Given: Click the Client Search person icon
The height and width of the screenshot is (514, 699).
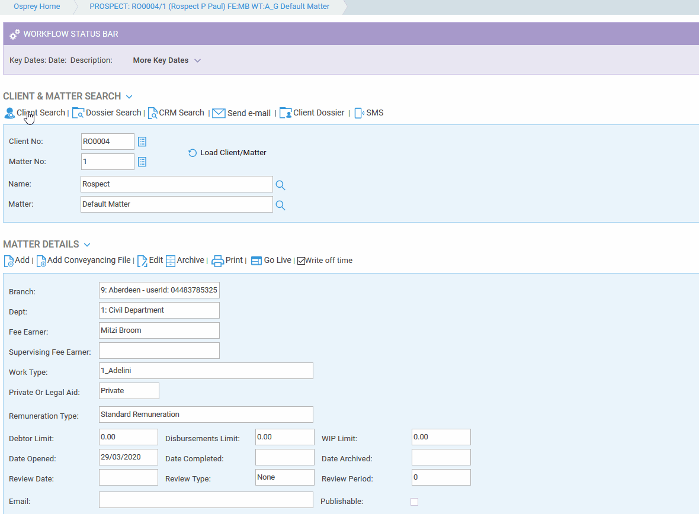Looking at the screenshot, I should click(9, 113).
